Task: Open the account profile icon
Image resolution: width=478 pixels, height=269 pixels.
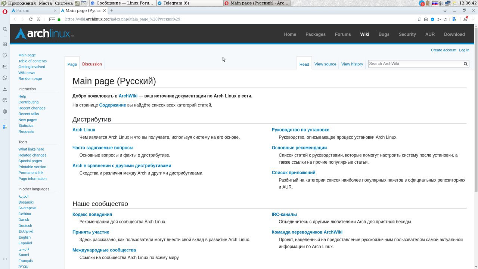Action: 465,19
